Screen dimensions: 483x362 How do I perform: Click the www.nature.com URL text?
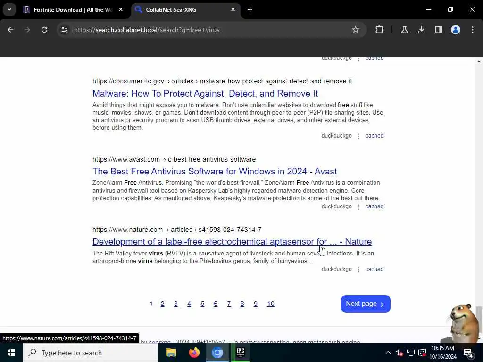click(x=127, y=230)
